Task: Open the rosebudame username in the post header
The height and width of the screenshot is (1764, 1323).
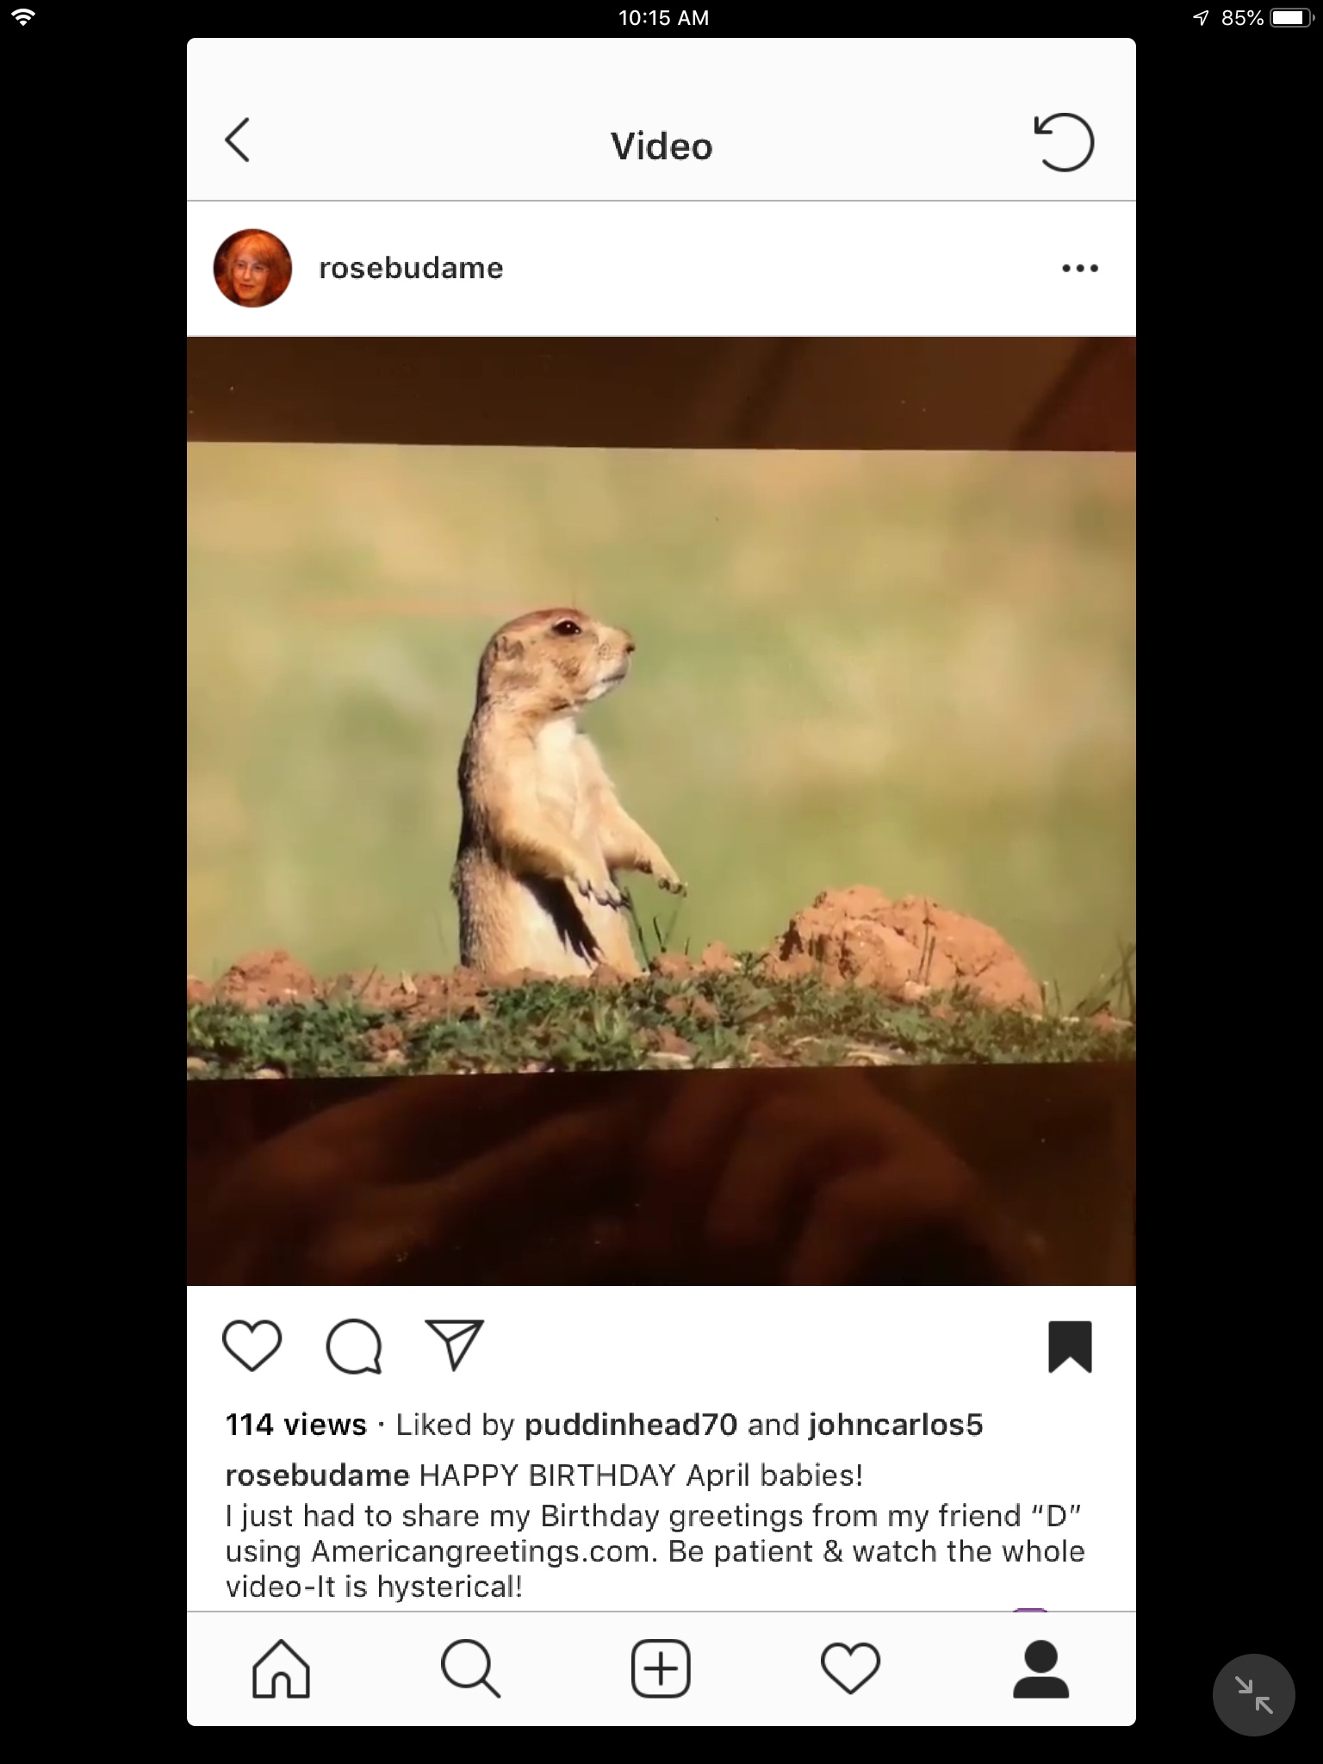Action: click(411, 268)
